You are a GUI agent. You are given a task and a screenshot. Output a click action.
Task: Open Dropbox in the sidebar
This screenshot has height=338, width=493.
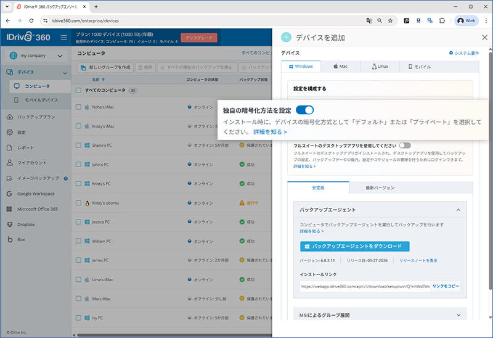click(28, 224)
